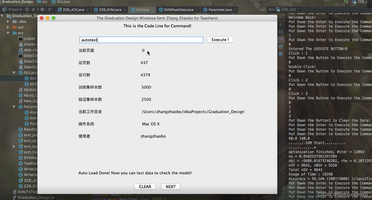Select the ReadDa class in project tree

(x=28, y=129)
